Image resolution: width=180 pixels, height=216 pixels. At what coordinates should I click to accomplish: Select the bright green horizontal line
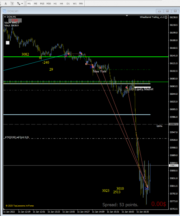pyautogui.click(x=86, y=57)
